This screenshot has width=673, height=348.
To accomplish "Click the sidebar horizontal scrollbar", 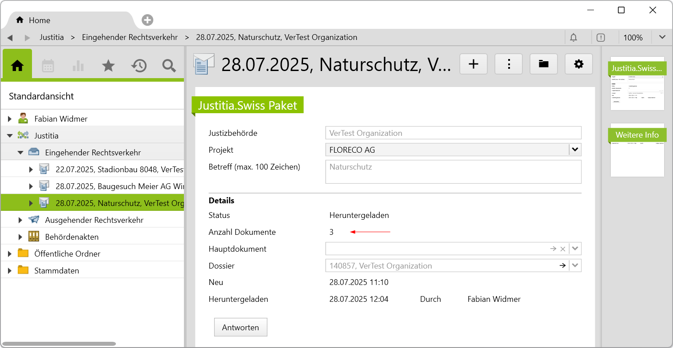I will pos(59,344).
